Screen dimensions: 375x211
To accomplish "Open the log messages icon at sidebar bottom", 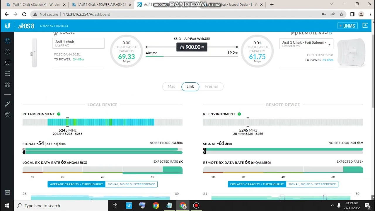I will pos(8,193).
